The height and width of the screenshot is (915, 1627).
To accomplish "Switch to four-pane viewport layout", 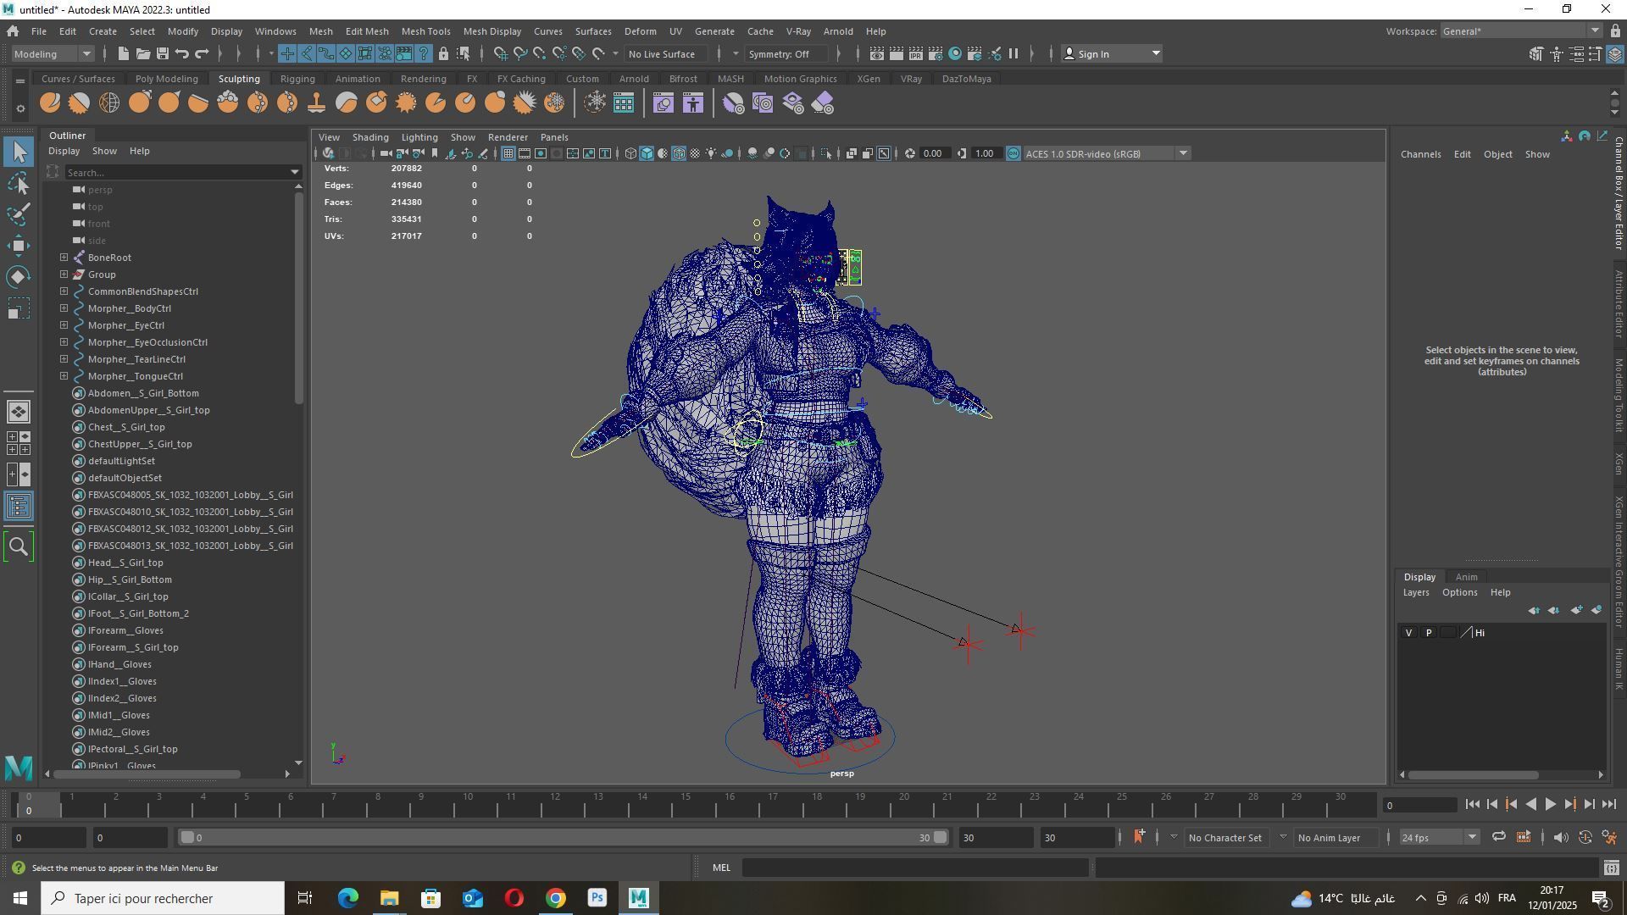I will (19, 443).
